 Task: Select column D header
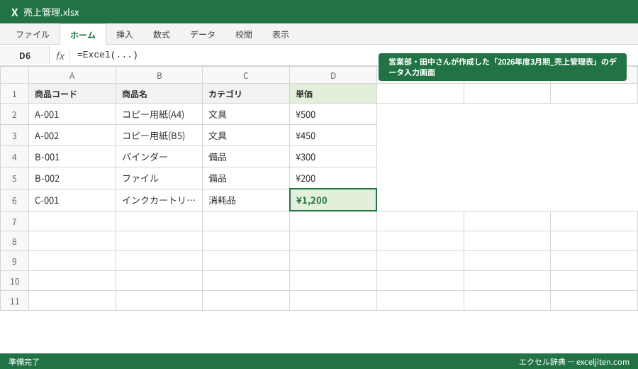[333, 75]
